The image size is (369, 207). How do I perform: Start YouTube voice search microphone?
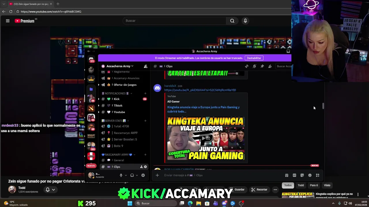tap(245, 21)
